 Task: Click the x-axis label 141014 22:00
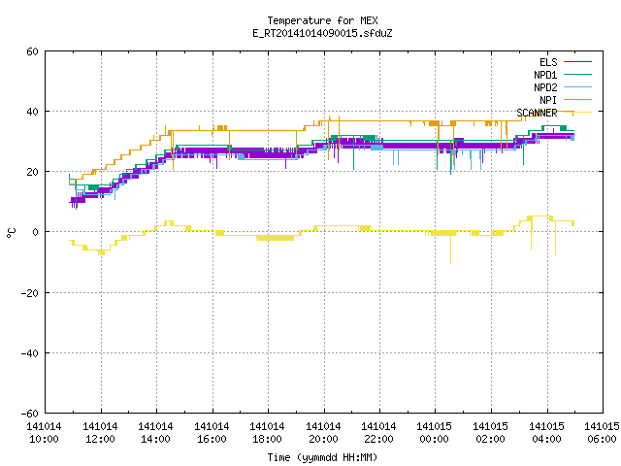click(x=379, y=433)
